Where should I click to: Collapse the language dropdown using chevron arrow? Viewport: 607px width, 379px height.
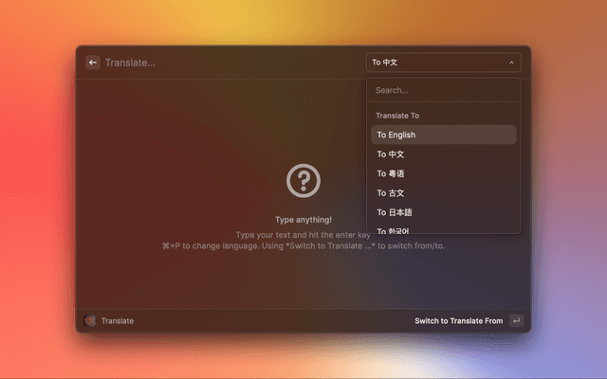tap(511, 63)
